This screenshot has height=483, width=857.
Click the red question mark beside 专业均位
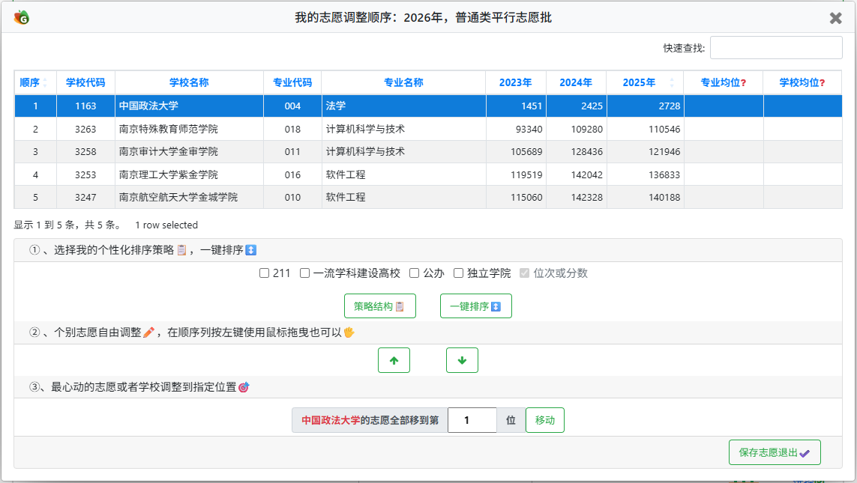point(743,83)
